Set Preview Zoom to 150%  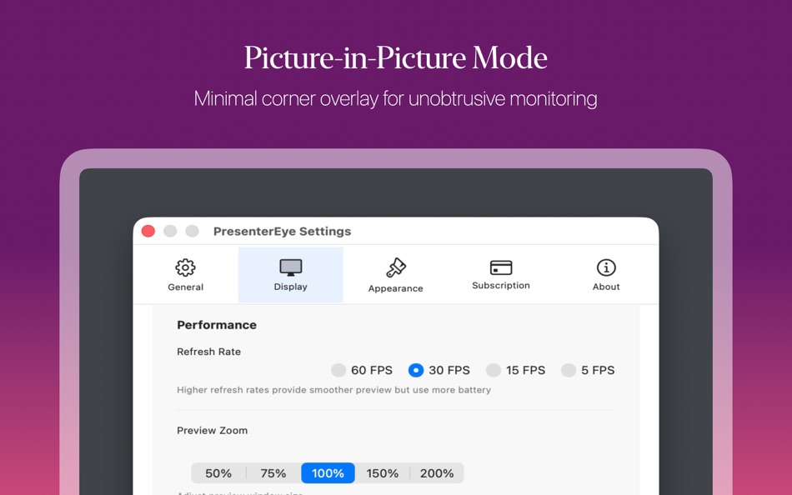point(382,472)
